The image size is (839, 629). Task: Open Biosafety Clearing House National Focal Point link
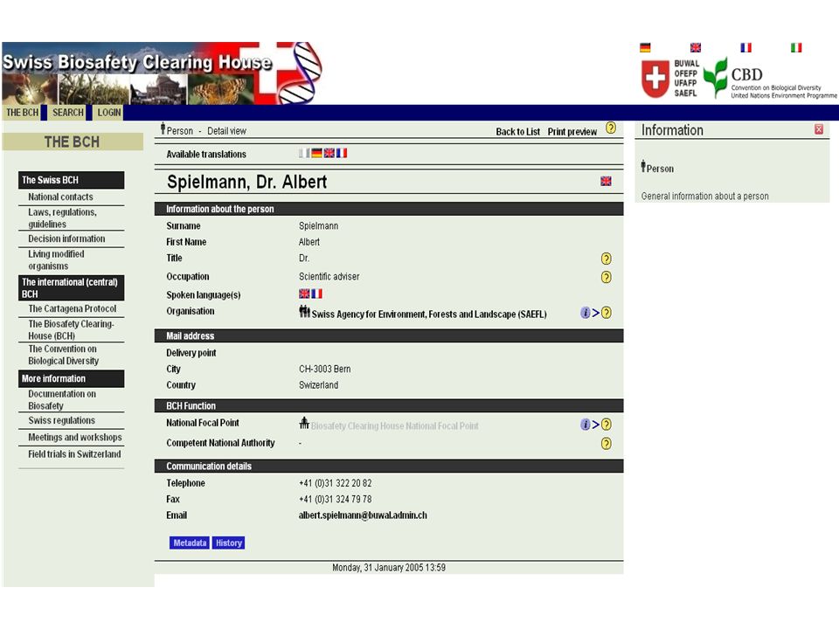[395, 425]
